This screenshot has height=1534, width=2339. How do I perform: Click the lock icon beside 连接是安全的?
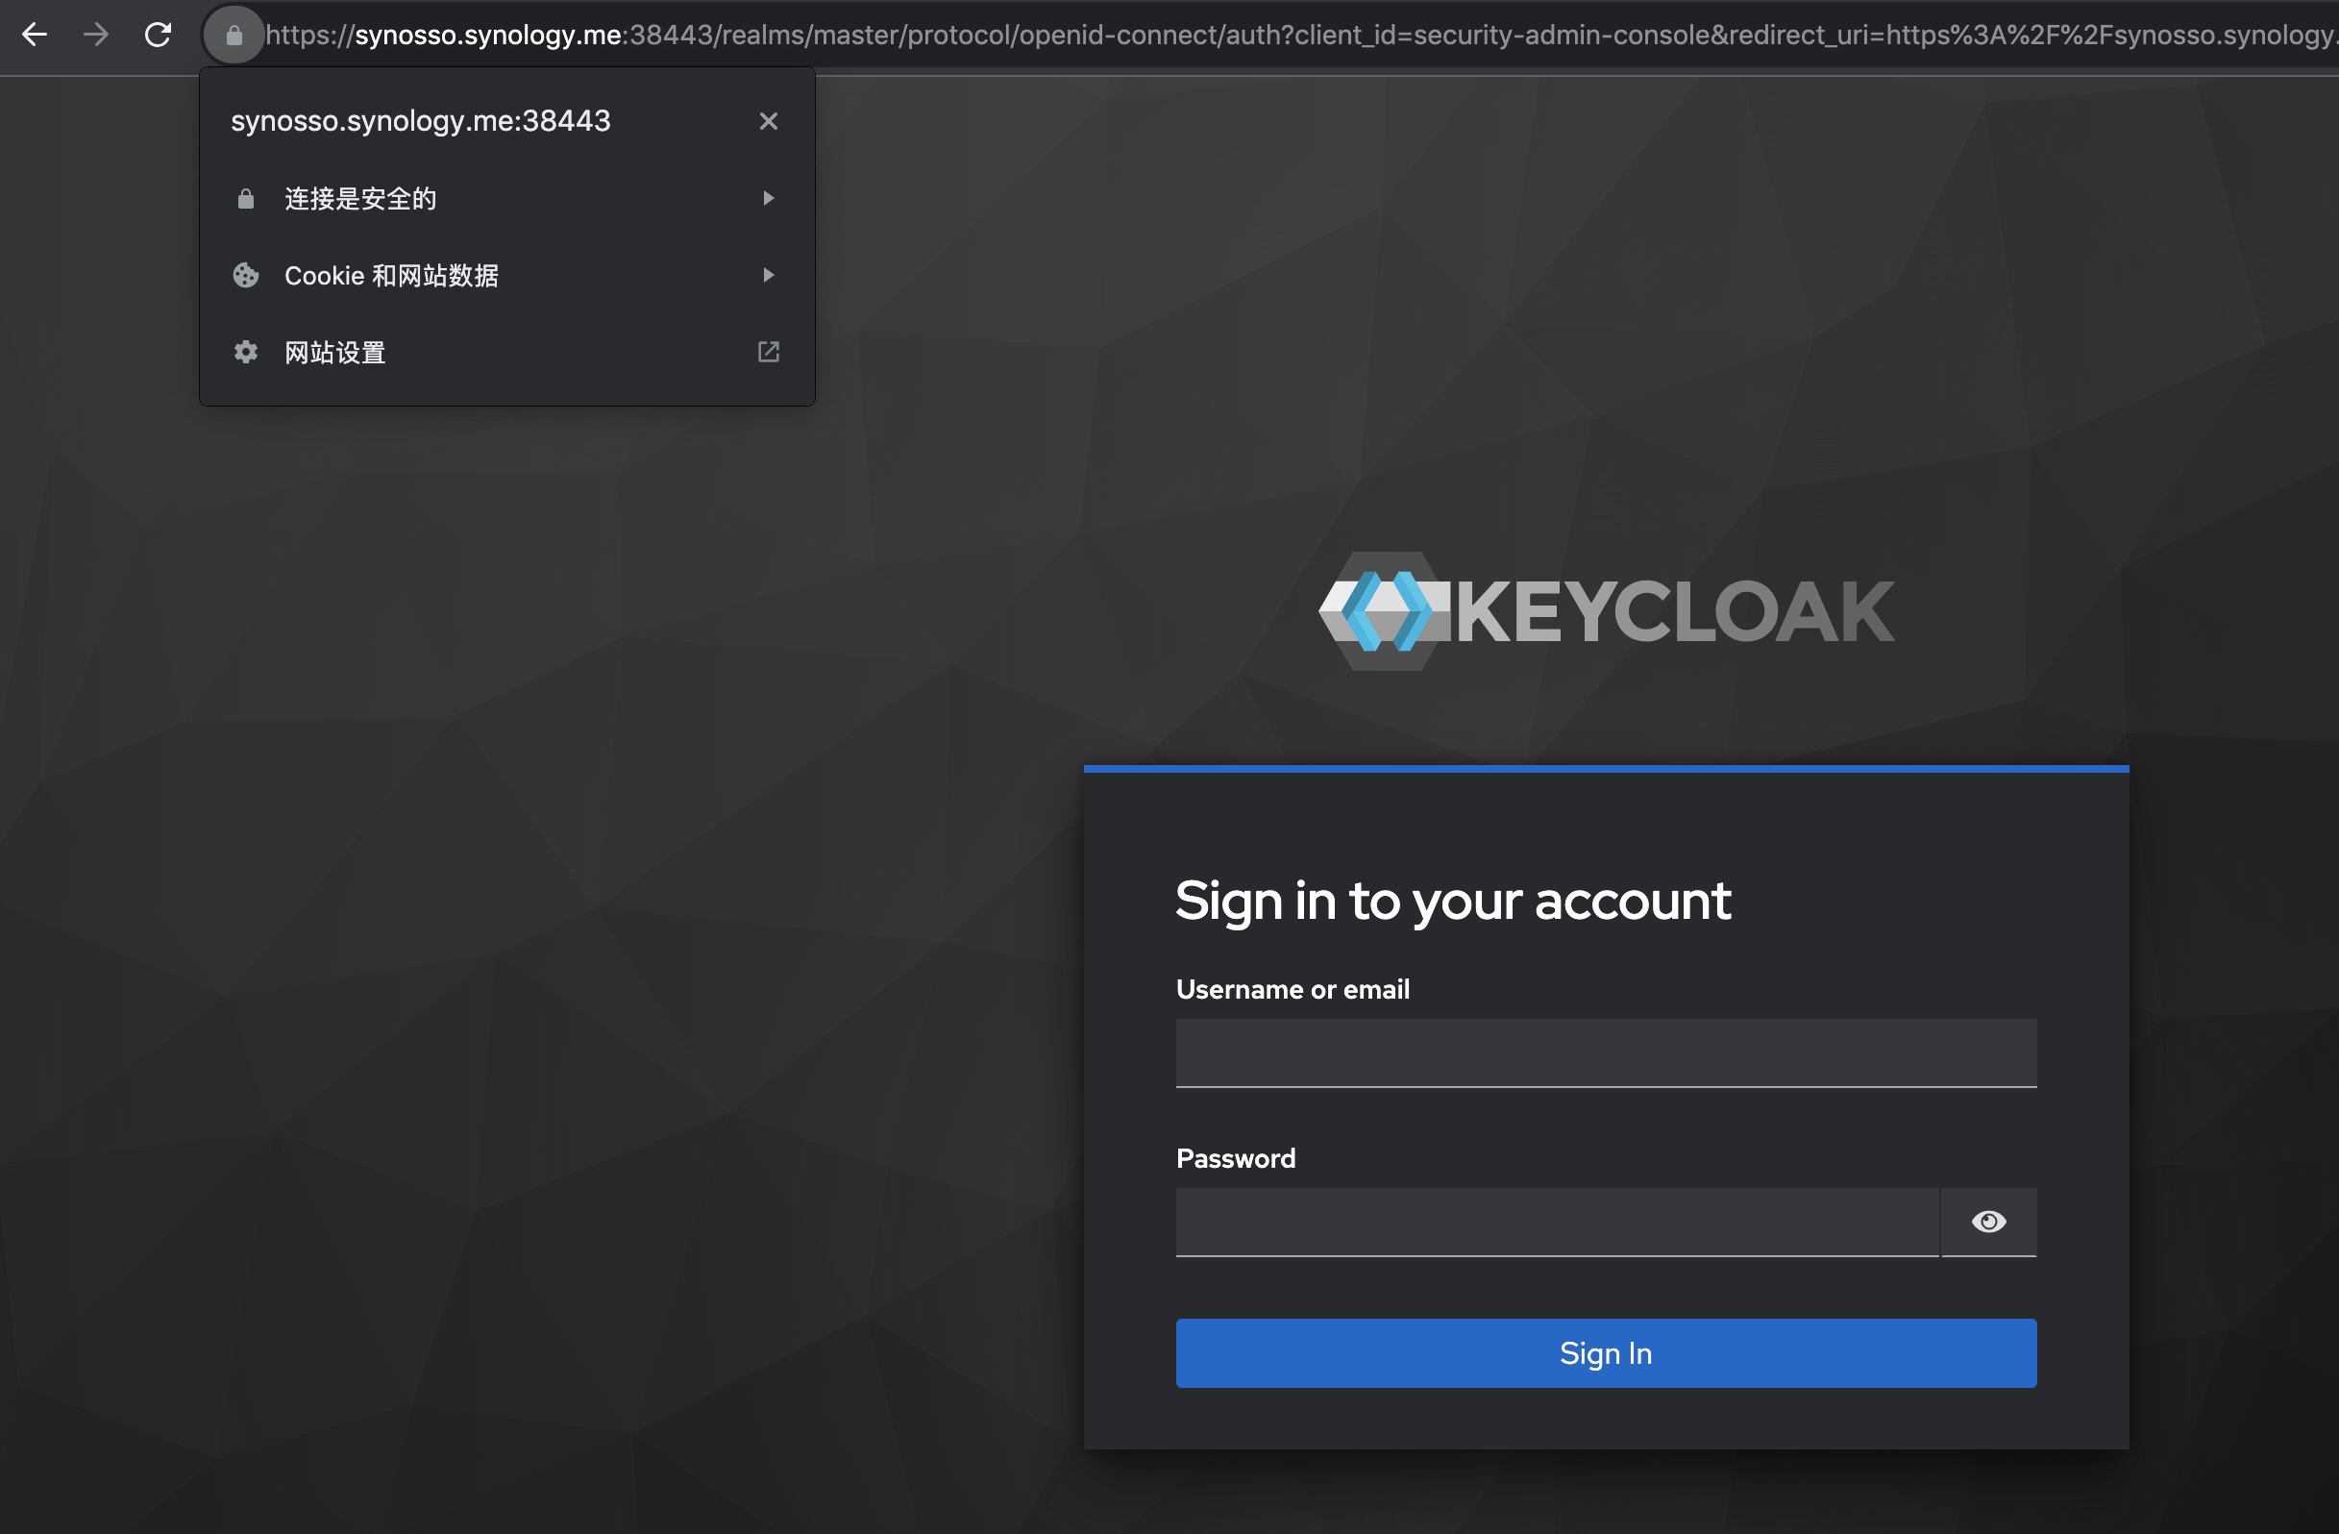[x=246, y=199]
